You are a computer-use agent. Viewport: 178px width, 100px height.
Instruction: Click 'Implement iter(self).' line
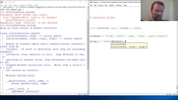pos(26,91)
